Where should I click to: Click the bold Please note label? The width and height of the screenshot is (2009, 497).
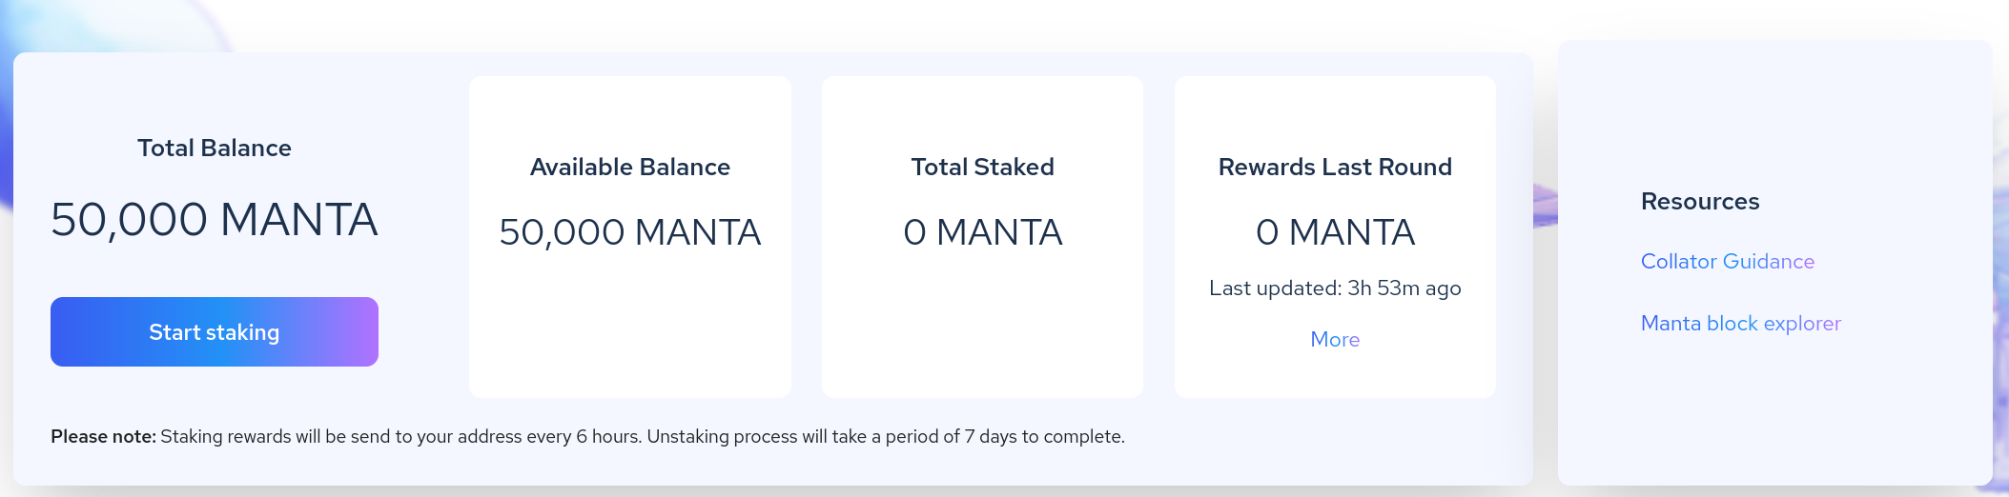pyautogui.click(x=103, y=437)
